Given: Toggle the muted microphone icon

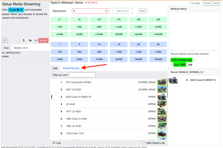Looking at the screenshot, I should point(24,41).
